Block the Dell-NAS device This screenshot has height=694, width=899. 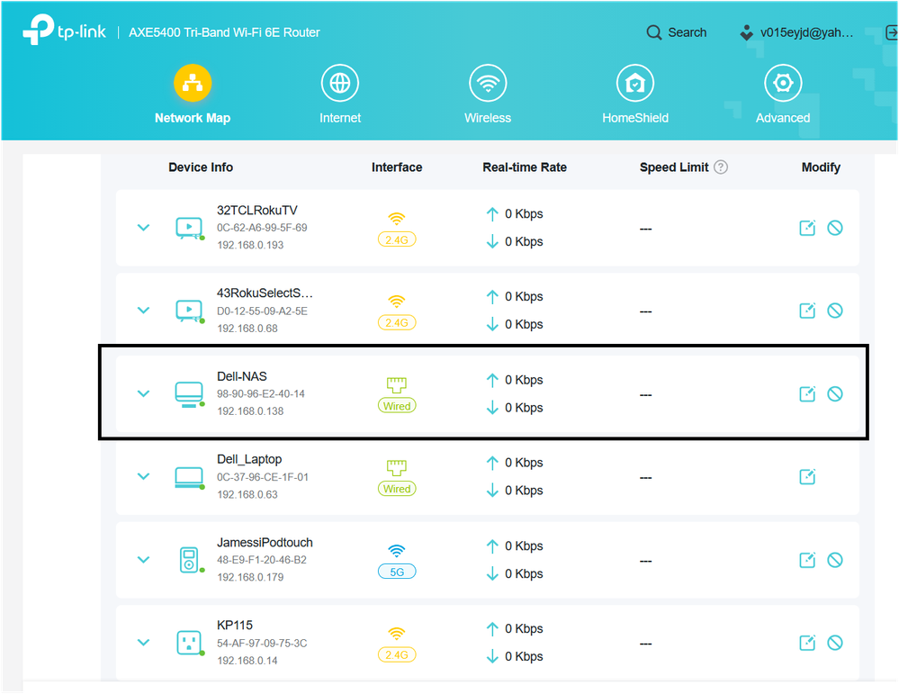[x=835, y=393]
